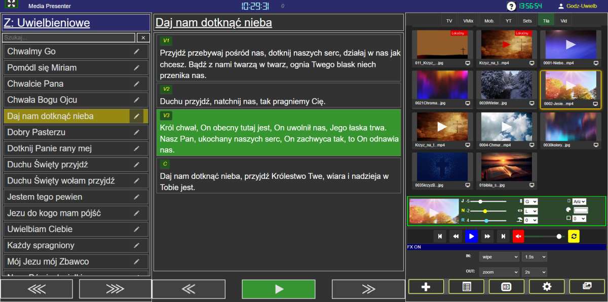The width and height of the screenshot is (608, 302).
Task: Select the Vid tab
Action: point(563,21)
